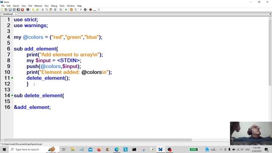Click the scroll up arrow of the editor
The image size is (272, 153).
270,18
